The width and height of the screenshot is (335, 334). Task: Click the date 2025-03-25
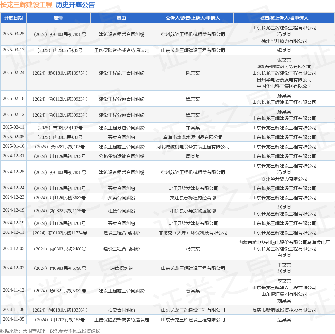[x=13, y=34]
